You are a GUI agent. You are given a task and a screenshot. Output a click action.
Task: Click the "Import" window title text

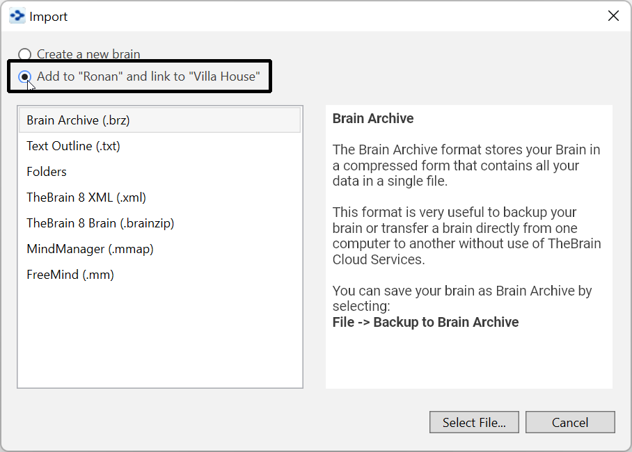49,17
